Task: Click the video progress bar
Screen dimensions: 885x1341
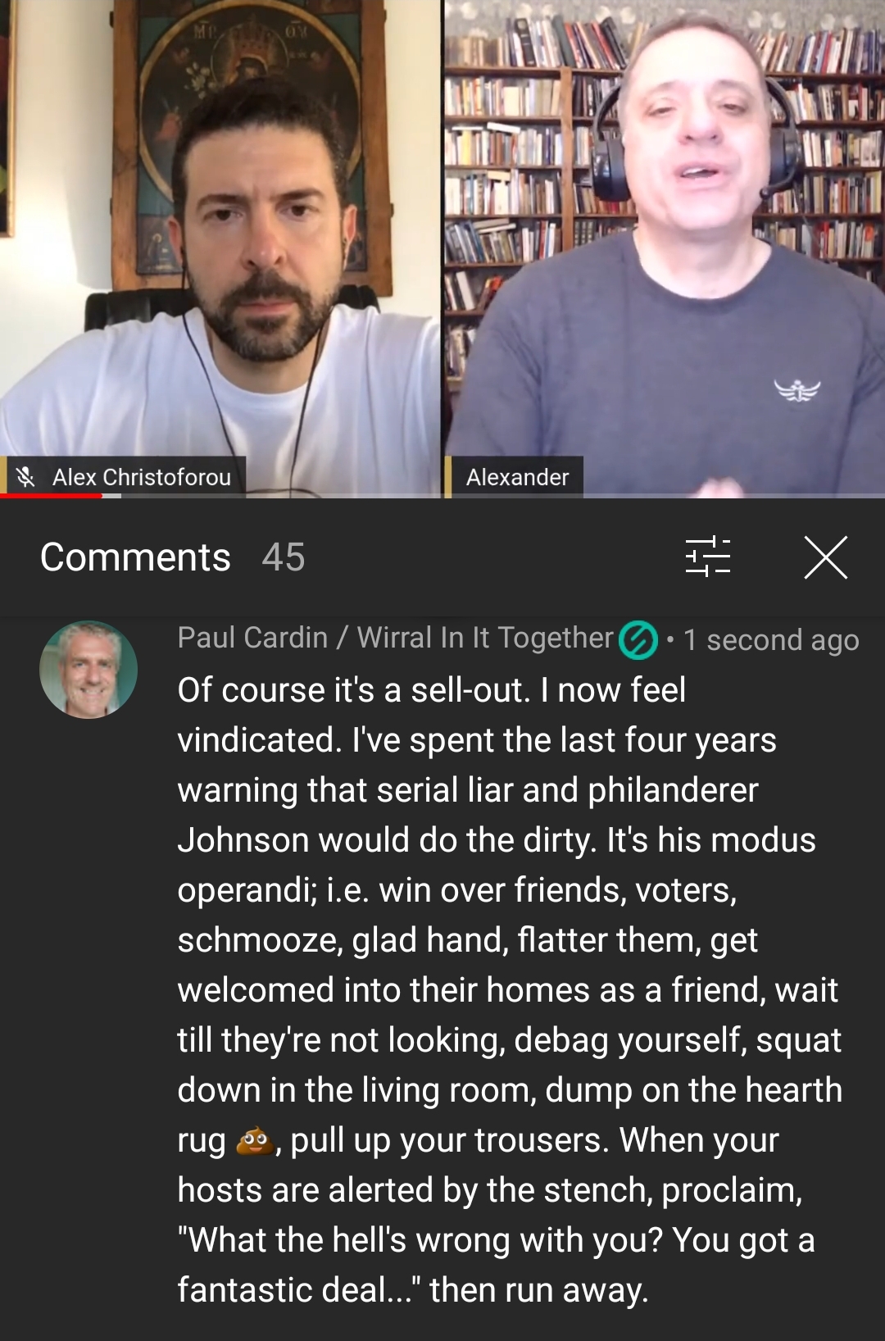Action: 442,496
